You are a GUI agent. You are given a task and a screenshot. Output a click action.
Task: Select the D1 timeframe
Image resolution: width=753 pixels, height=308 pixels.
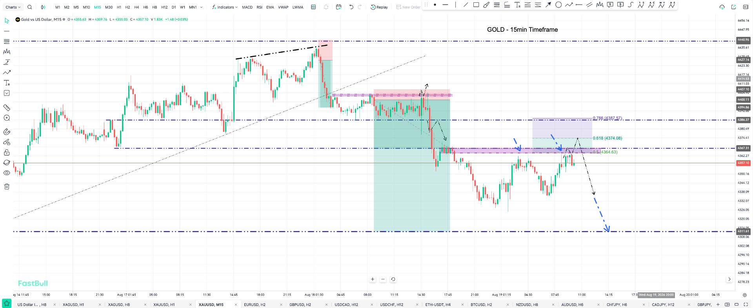coord(174,7)
